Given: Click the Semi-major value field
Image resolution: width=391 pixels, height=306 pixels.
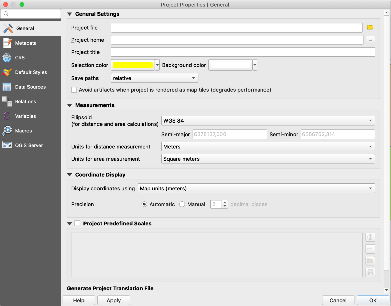Looking at the screenshot, I should (230, 134).
